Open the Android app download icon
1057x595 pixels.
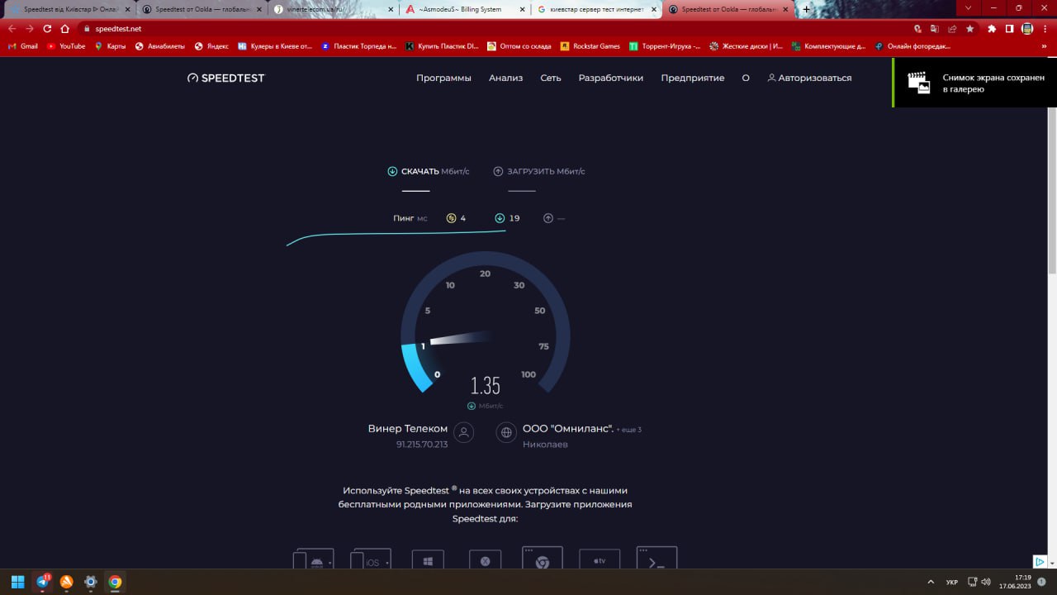point(314,559)
